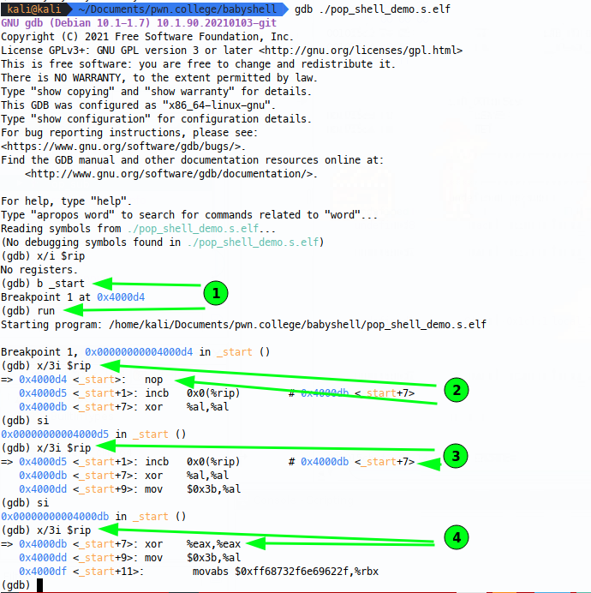This screenshot has width=591, height=593.
Task: Click '0x00000000004000d5 in _start ()' output
Action: 93,434
